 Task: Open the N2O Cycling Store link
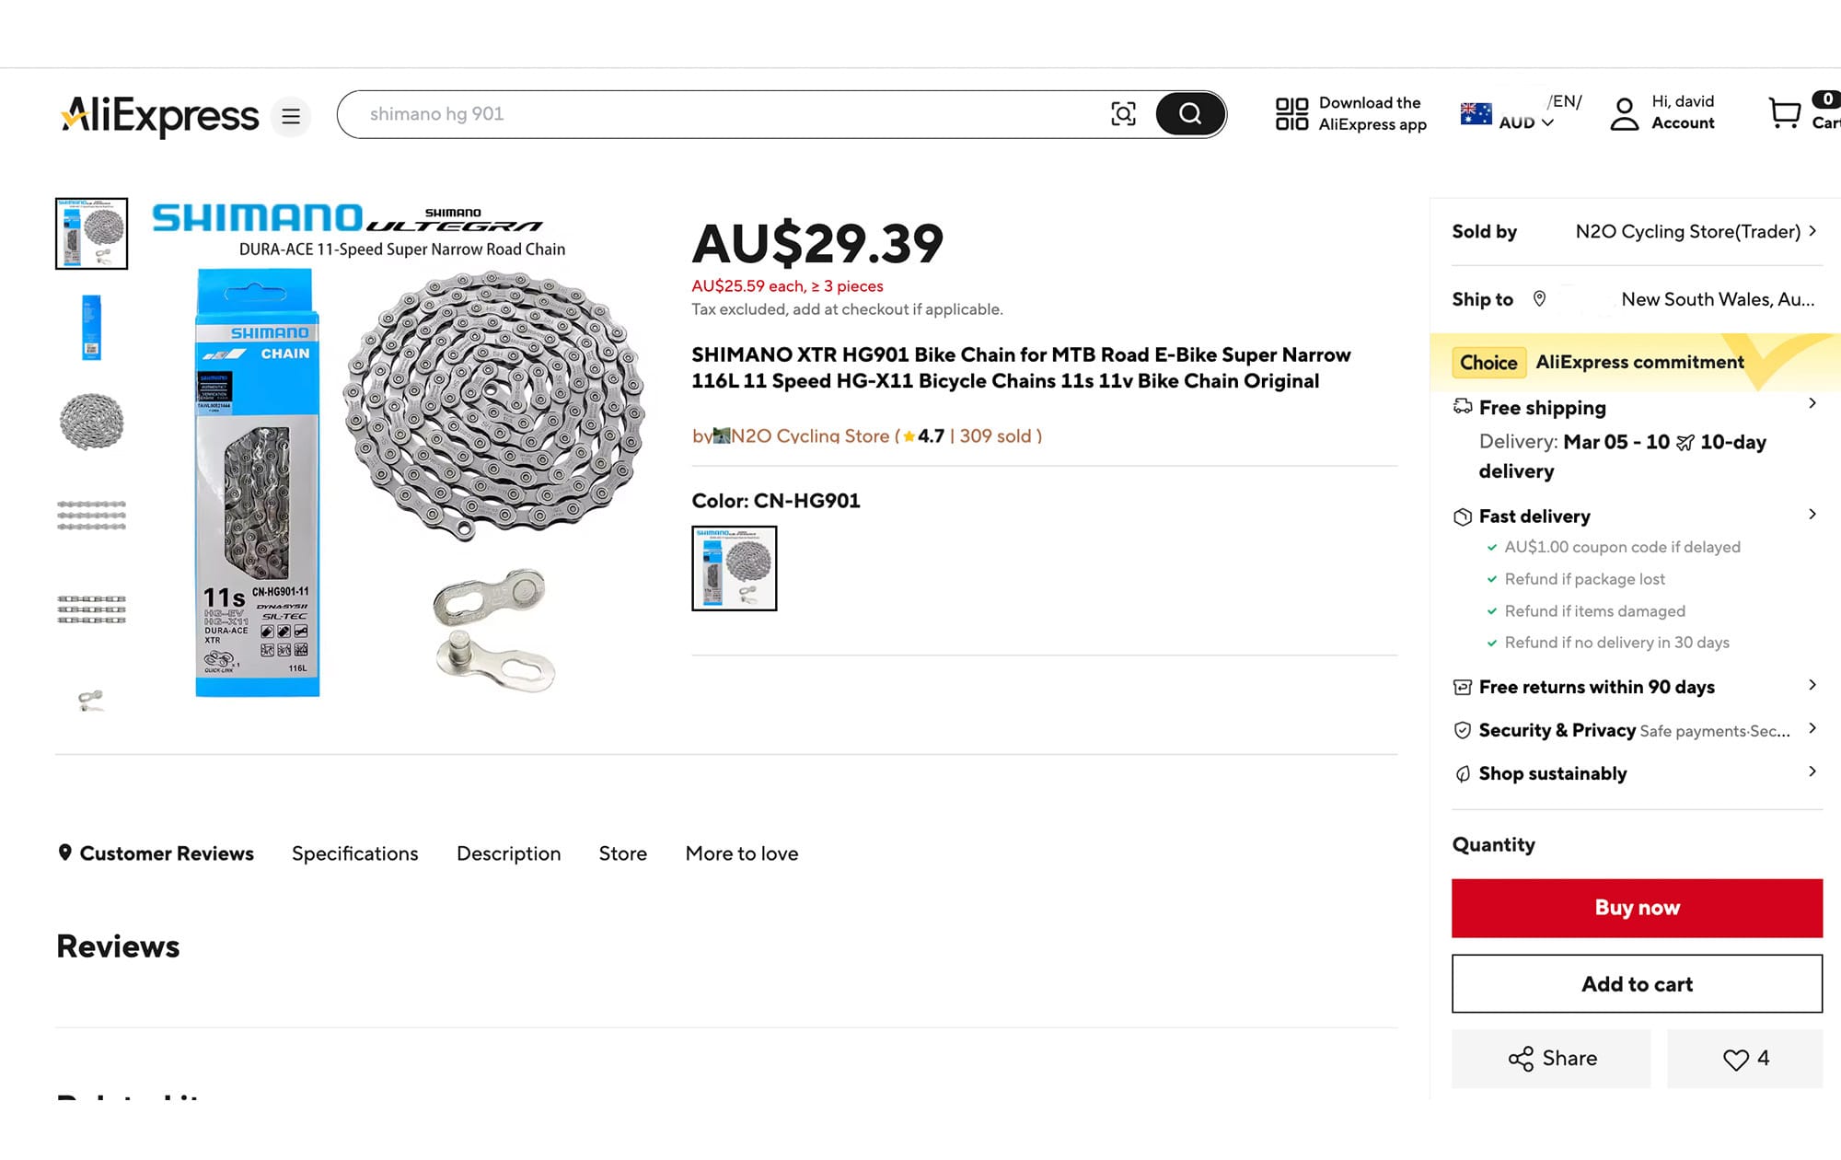click(x=810, y=436)
